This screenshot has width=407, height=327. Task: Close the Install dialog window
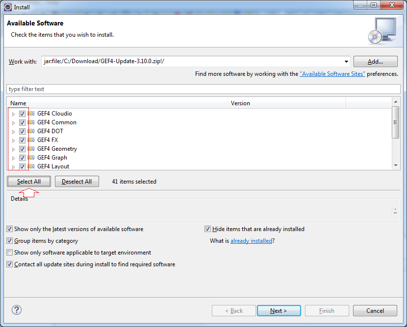(x=392, y=5)
